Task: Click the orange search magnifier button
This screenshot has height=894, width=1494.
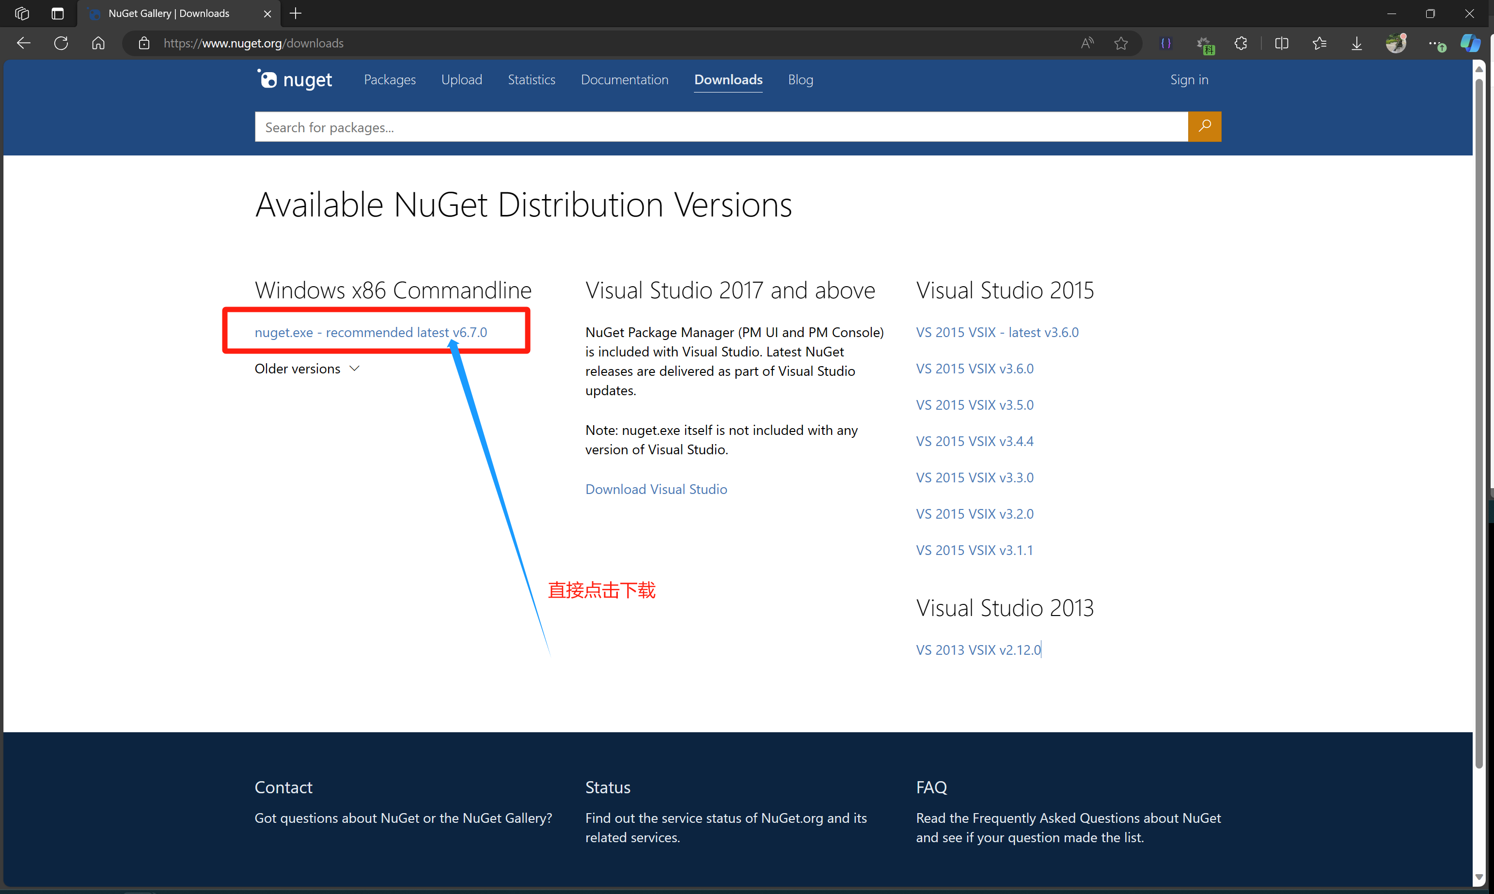Action: 1204,126
